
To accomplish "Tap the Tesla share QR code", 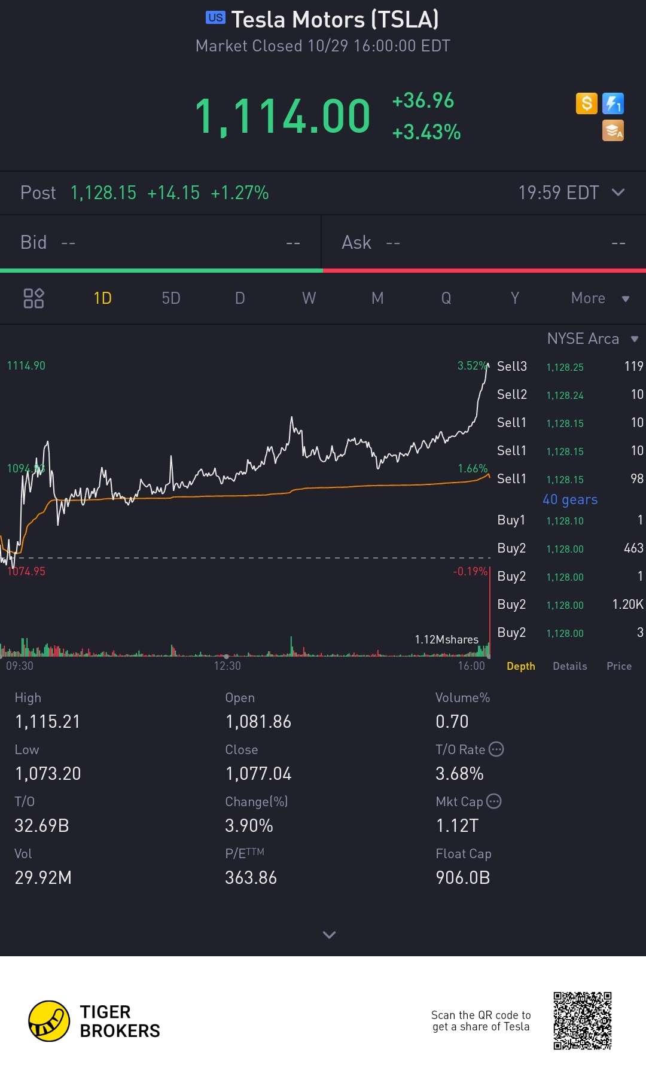I will point(582,1020).
